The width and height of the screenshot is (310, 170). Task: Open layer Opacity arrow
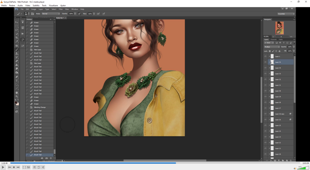click(294, 47)
